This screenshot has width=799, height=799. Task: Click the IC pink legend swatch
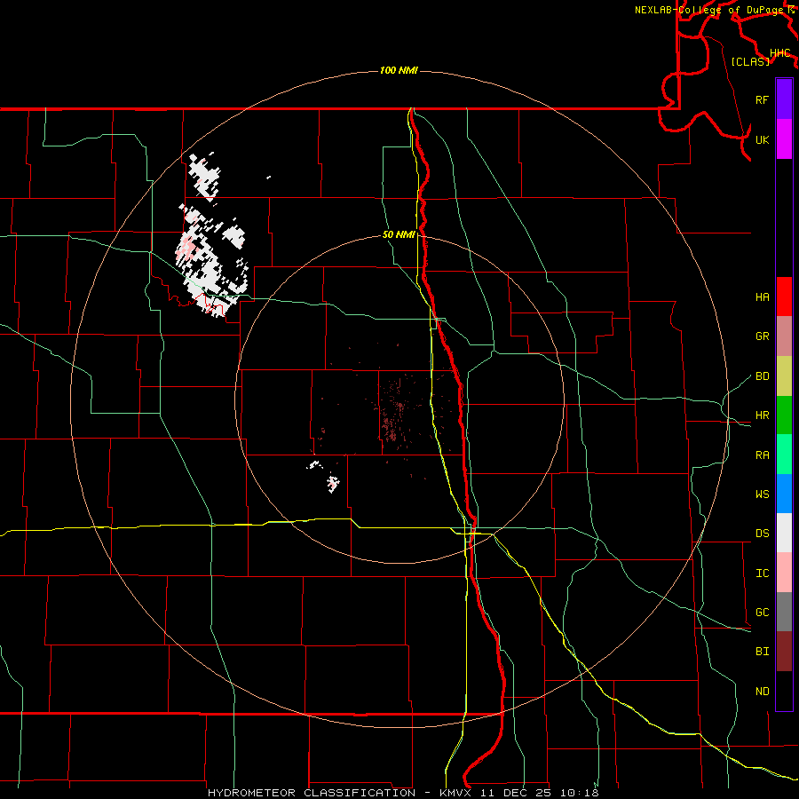(x=784, y=573)
